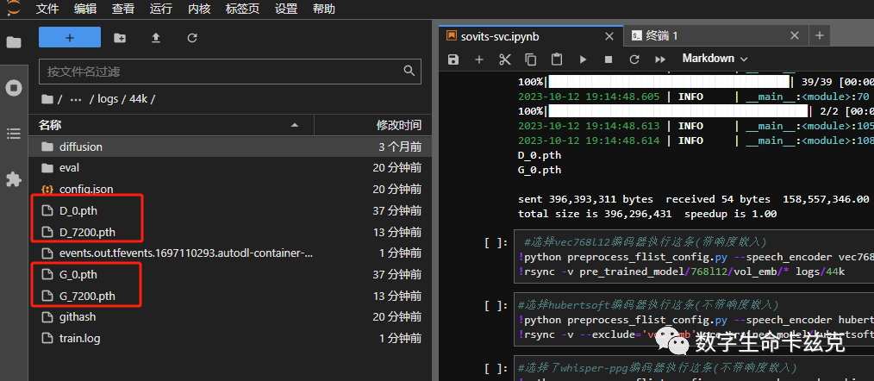Insert a cell with the toolbar plus icon

(479, 59)
